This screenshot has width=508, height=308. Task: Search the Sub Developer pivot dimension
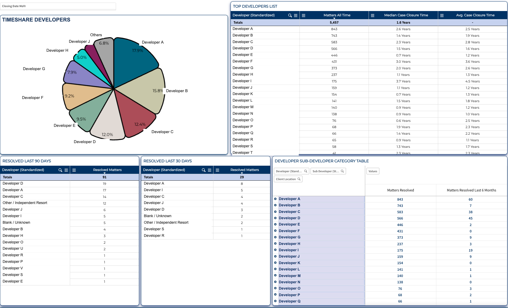pos(342,171)
